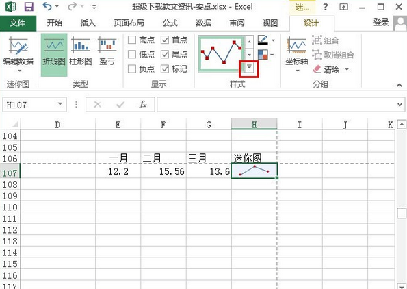
Task: Open the Name Box dropdown arrow
Action: pyautogui.click(x=60, y=104)
